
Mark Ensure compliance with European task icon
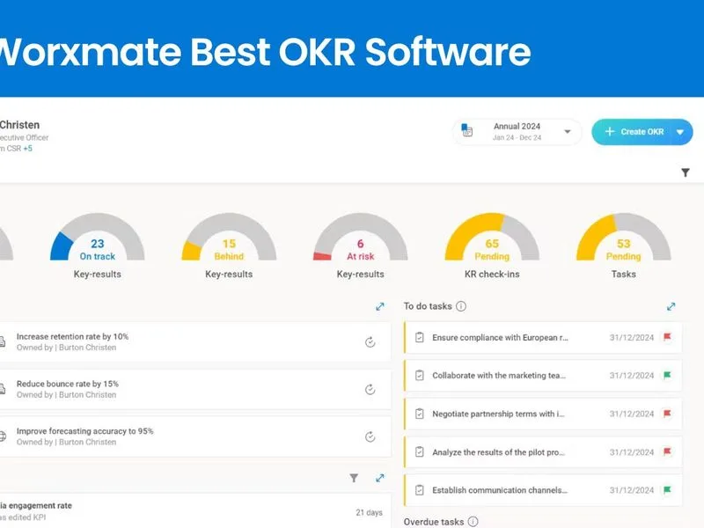(420, 337)
